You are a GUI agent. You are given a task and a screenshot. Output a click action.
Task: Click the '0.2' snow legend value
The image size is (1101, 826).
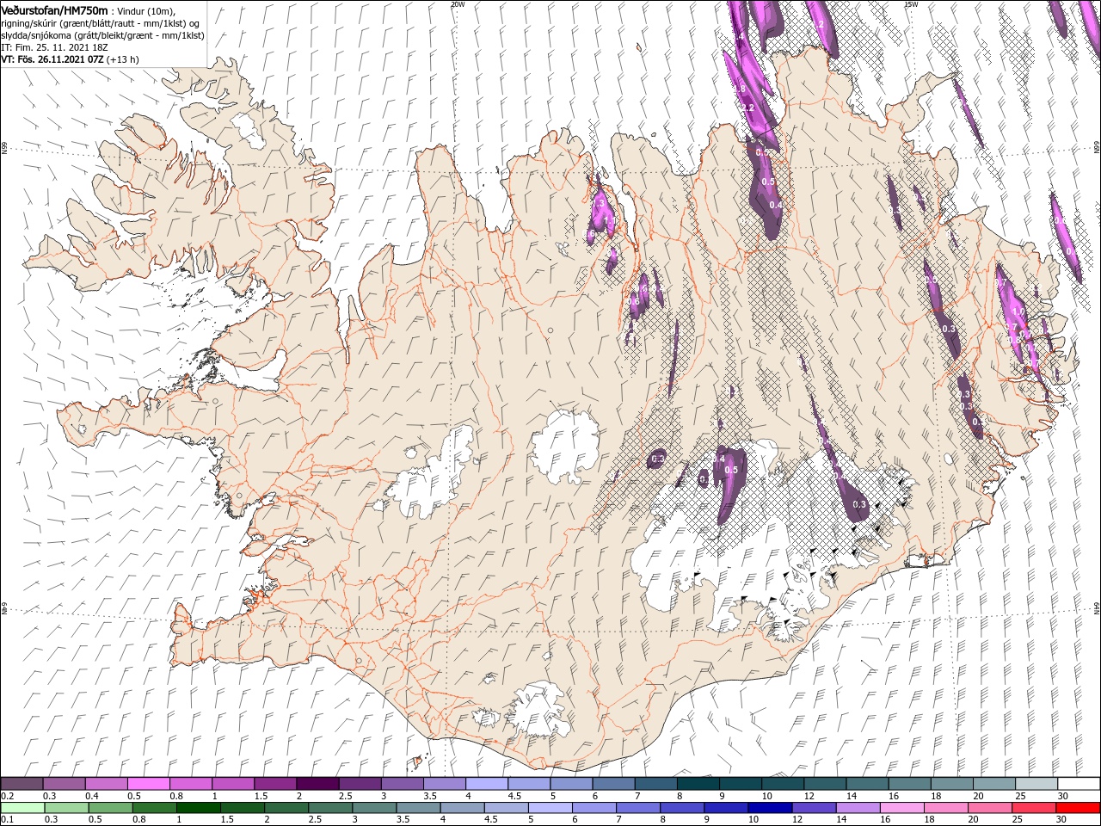[8, 796]
